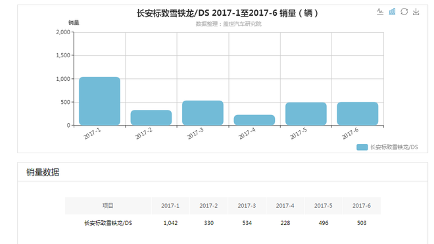Click the 2017-2 table column header
434x244 pixels.
tap(208, 206)
